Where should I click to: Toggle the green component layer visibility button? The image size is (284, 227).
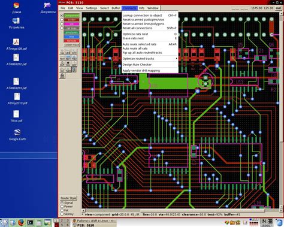[x=71, y=16]
